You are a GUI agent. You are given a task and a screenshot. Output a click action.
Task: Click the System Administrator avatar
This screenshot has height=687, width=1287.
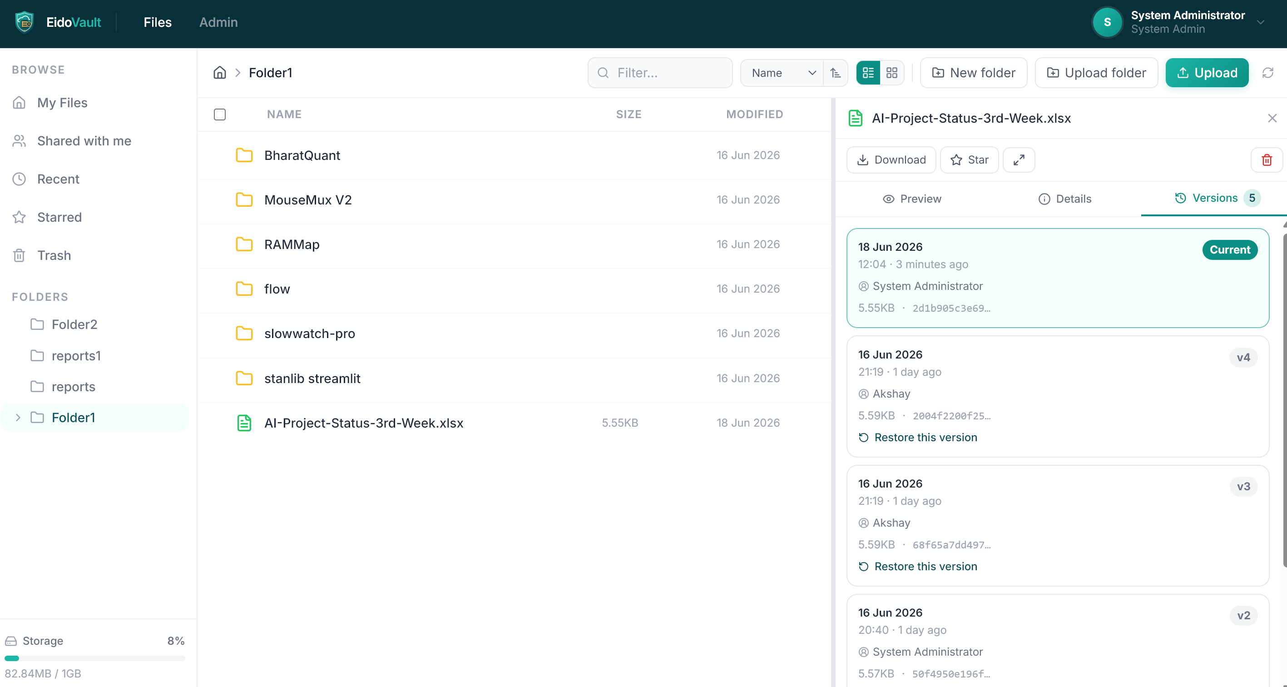[x=1107, y=22]
